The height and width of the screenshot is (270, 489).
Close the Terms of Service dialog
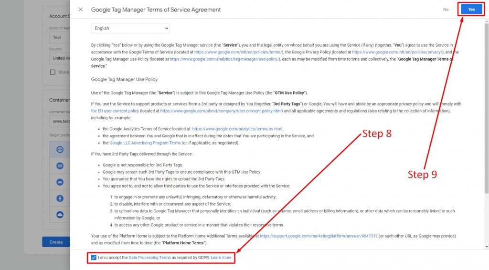(80, 10)
